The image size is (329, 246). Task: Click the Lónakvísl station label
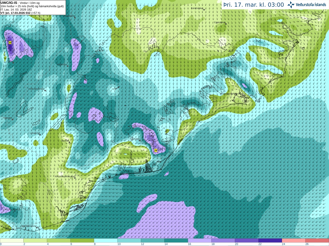pyautogui.click(x=34, y=133)
